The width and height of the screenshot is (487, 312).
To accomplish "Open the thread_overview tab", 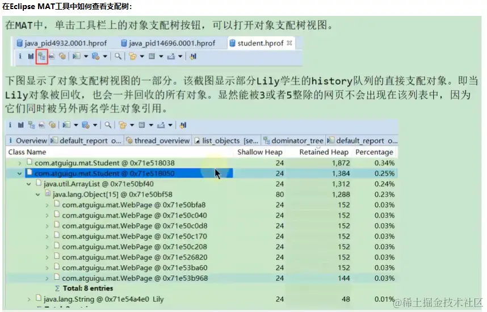I will (158, 141).
